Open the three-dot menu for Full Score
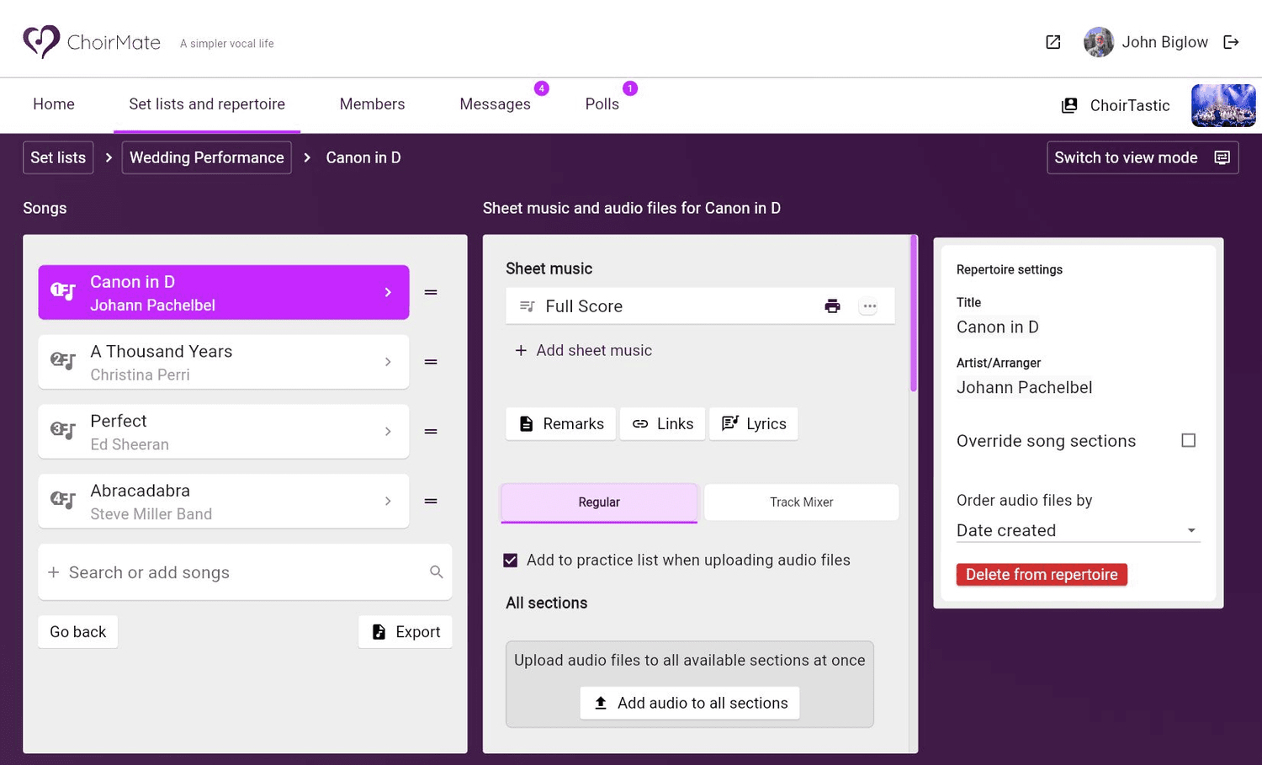This screenshot has height=765, width=1262. pos(869,306)
